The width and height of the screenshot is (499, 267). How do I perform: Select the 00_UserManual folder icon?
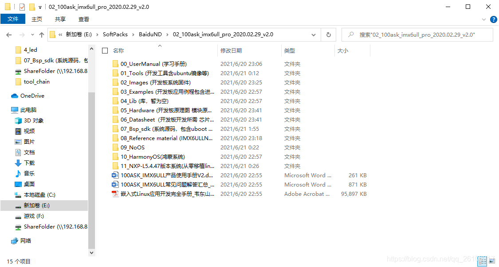coord(115,64)
